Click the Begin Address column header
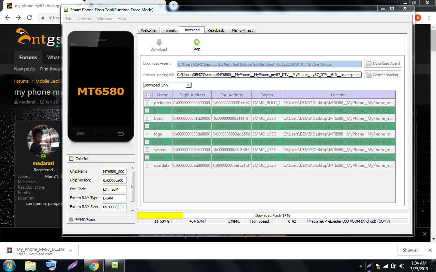This screenshot has height=272, width=436. (192, 95)
